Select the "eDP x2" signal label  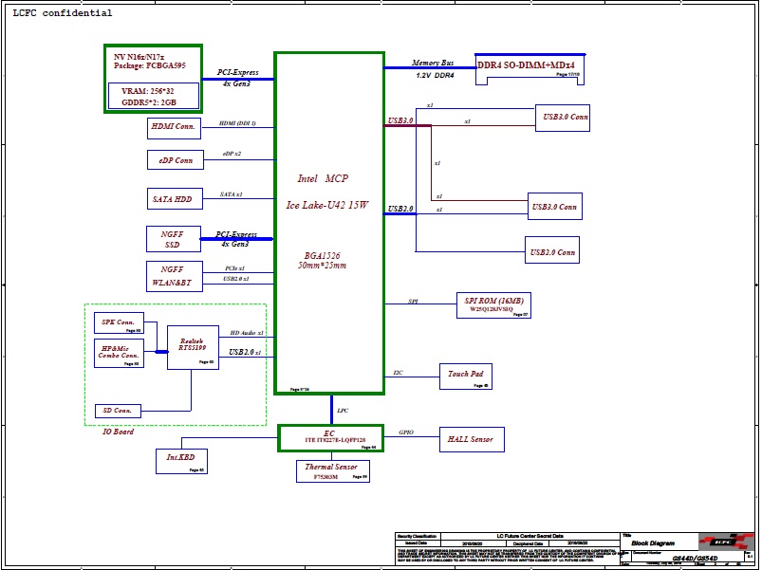(x=232, y=154)
